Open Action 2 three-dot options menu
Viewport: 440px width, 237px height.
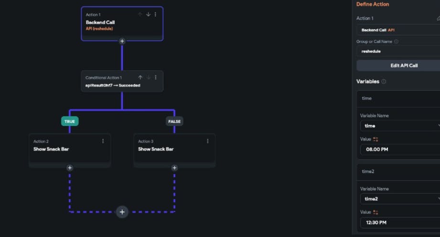click(103, 141)
